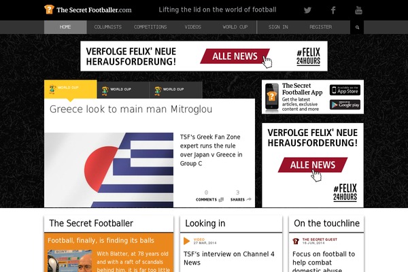Open headline Greece look to main man Mitroglou

click(x=131, y=109)
